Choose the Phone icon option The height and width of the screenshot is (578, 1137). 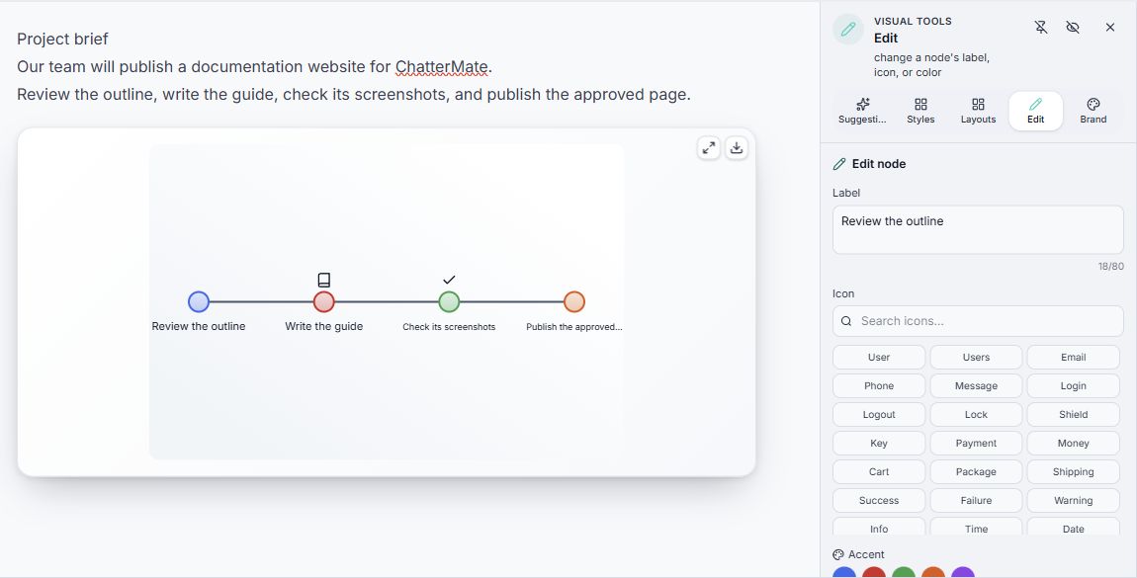coord(879,386)
